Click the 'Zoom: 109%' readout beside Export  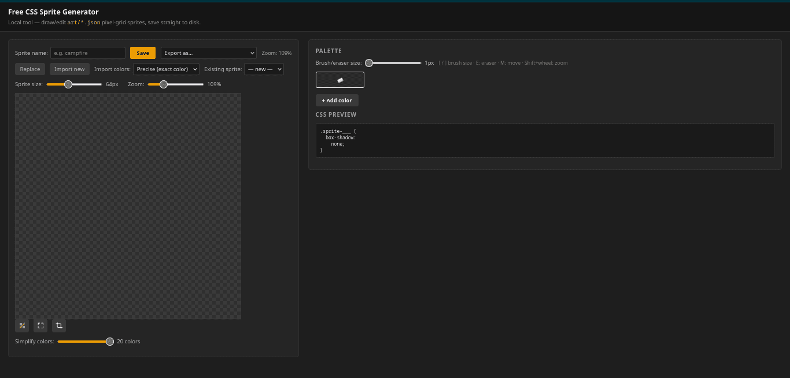point(276,53)
